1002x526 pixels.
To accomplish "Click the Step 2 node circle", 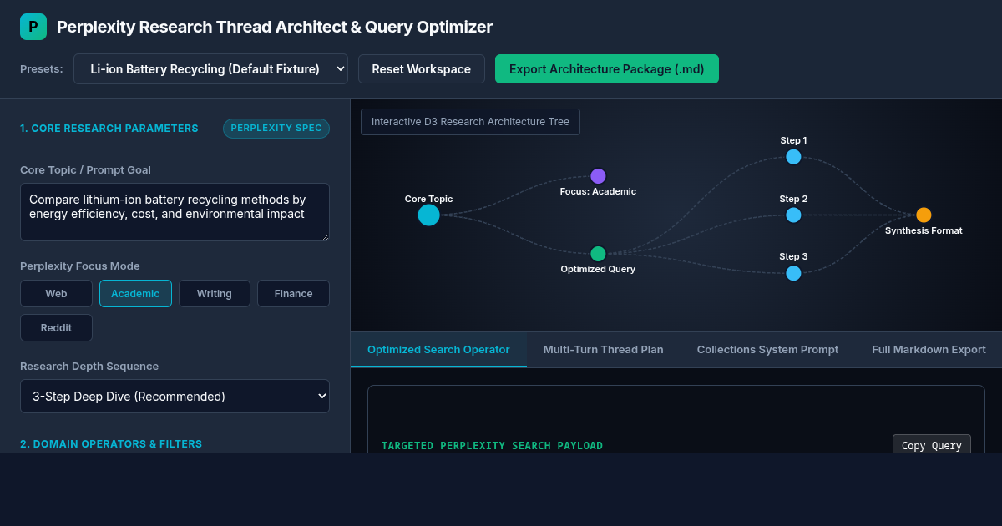I will [x=793, y=215].
